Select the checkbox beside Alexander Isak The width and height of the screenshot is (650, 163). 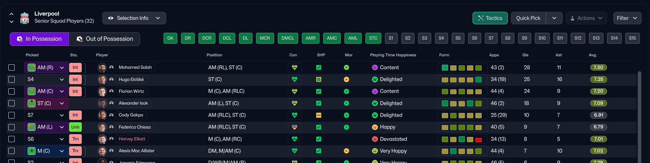click(x=12, y=103)
